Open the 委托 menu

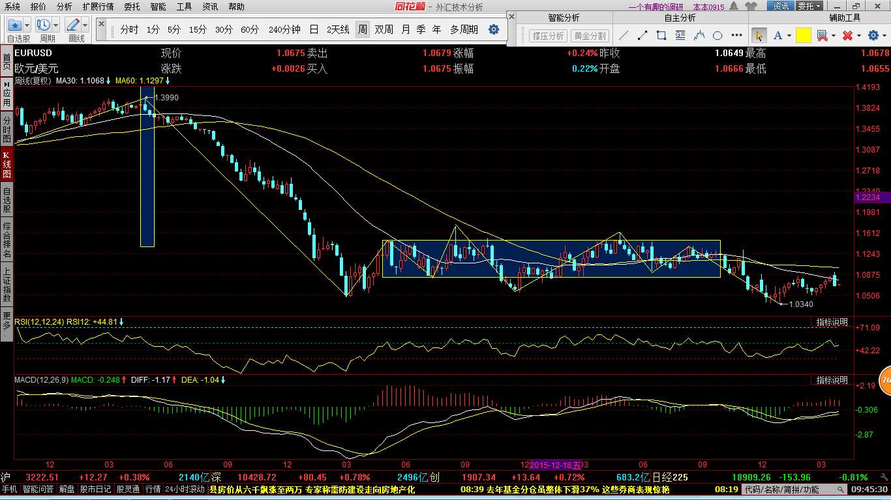coord(132,7)
